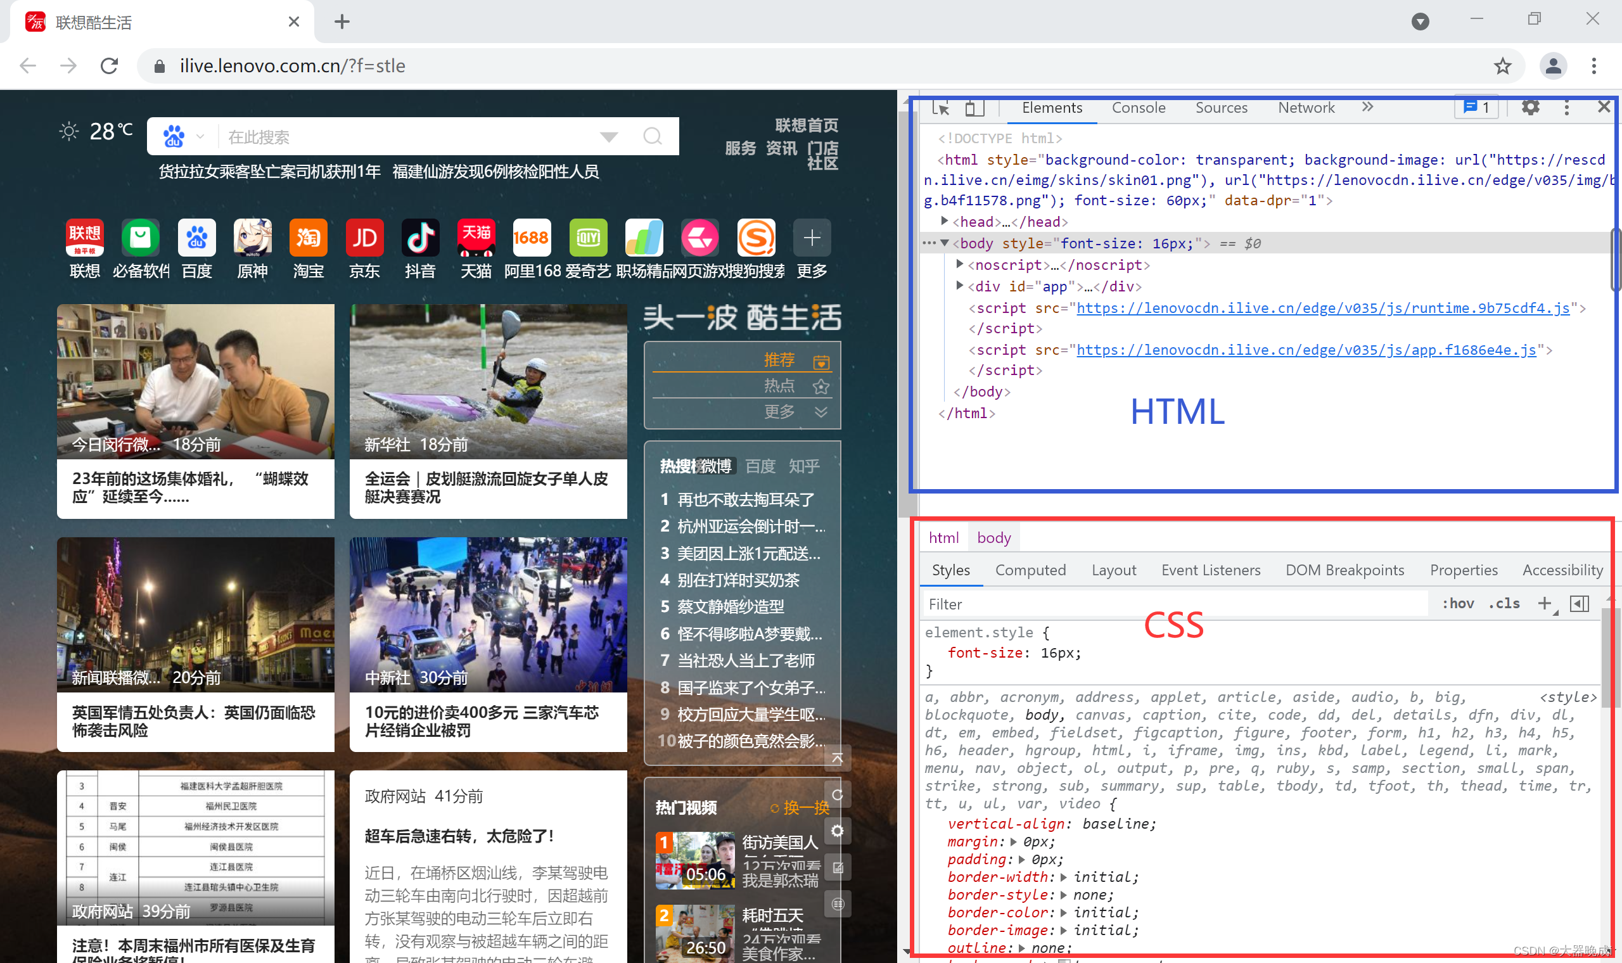
Task: Open the 必备软件 shortcut icon
Action: point(141,238)
